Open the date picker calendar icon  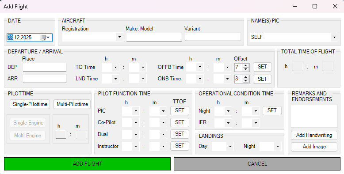(46, 38)
